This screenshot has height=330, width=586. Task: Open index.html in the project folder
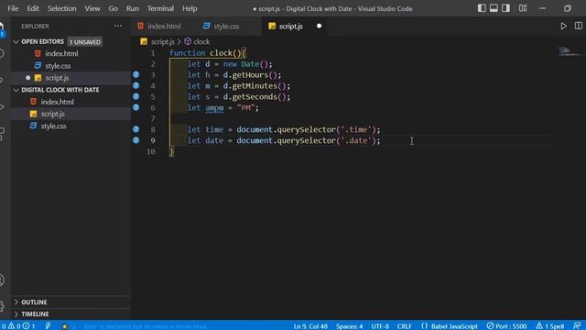pos(71,102)
